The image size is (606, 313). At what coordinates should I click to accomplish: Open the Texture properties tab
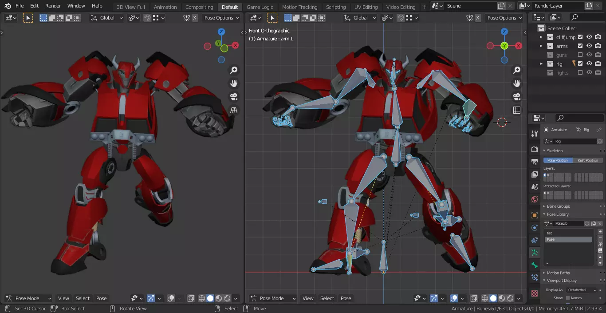pos(535,293)
